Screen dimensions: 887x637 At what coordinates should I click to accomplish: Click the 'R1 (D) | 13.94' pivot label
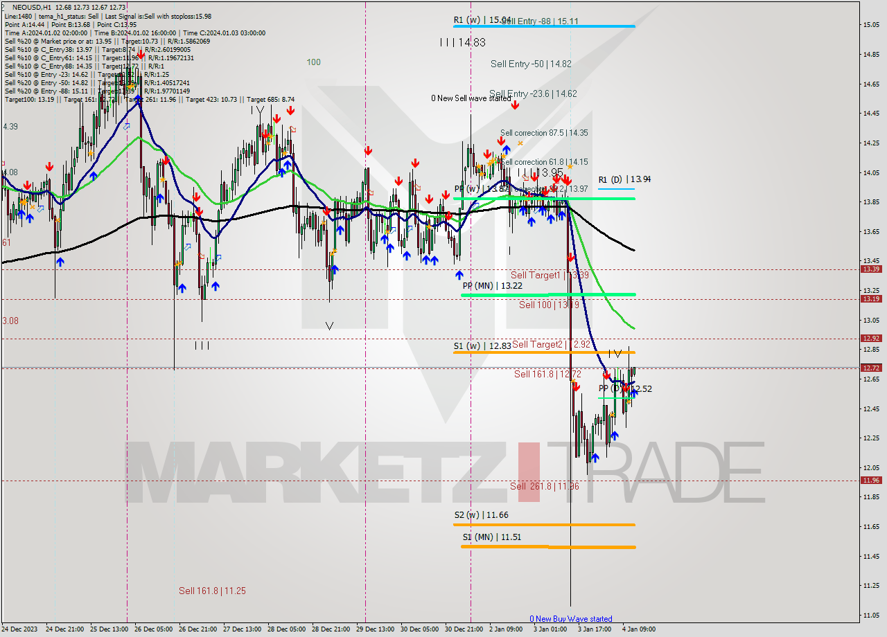pos(624,179)
